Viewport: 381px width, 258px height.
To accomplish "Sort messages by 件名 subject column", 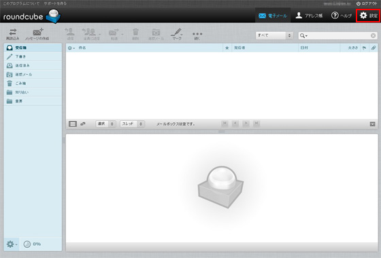I will tap(82, 48).
